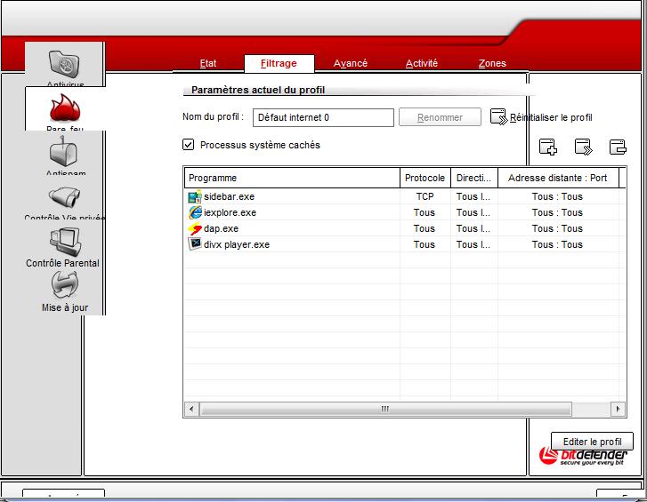Click the delete rule icon

pyautogui.click(x=618, y=147)
